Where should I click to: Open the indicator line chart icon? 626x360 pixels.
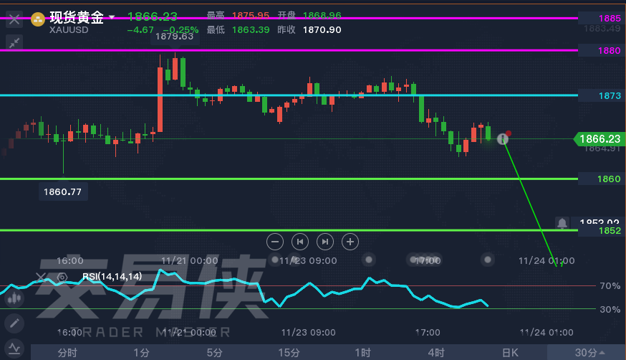[14, 349]
